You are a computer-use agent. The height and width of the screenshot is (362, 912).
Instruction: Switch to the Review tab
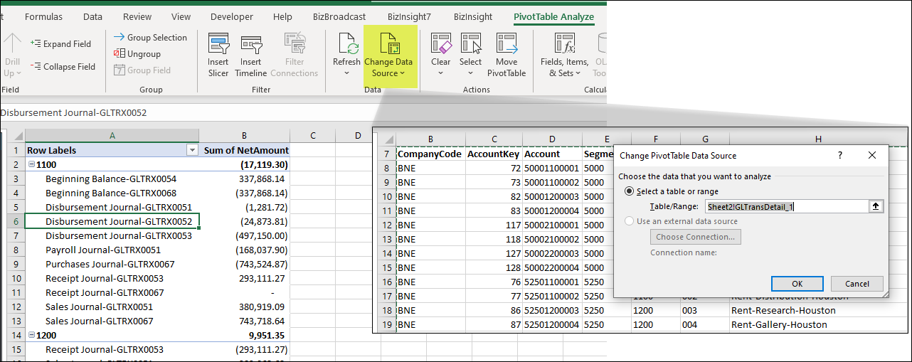(x=137, y=16)
